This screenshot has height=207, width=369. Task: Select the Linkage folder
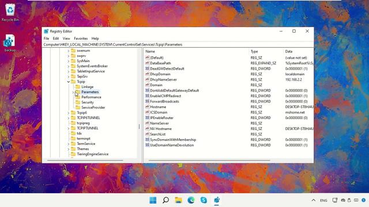click(x=87, y=87)
